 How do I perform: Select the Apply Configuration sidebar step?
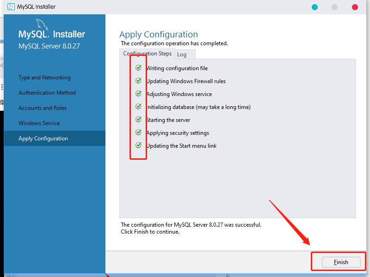click(55, 138)
